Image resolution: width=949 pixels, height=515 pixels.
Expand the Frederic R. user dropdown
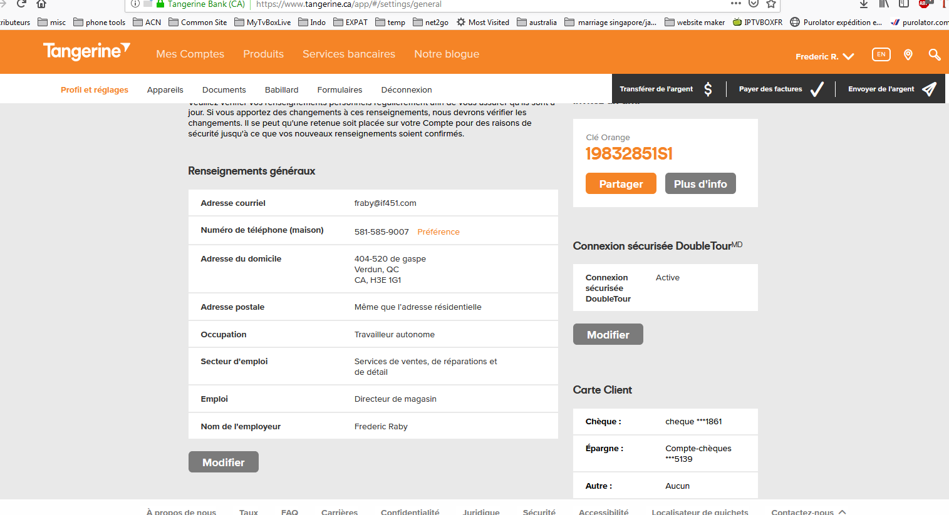tap(824, 56)
